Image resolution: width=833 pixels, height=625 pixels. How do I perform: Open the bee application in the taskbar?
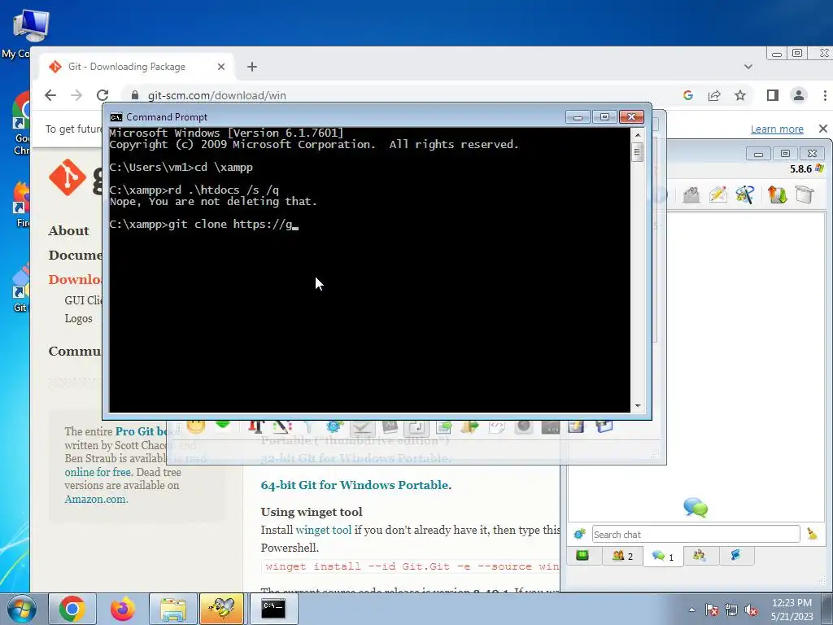tap(221, 609)
